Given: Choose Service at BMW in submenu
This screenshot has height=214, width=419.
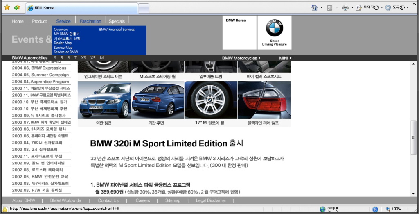Looking at the screenshot, I should (x=66, y=52).
